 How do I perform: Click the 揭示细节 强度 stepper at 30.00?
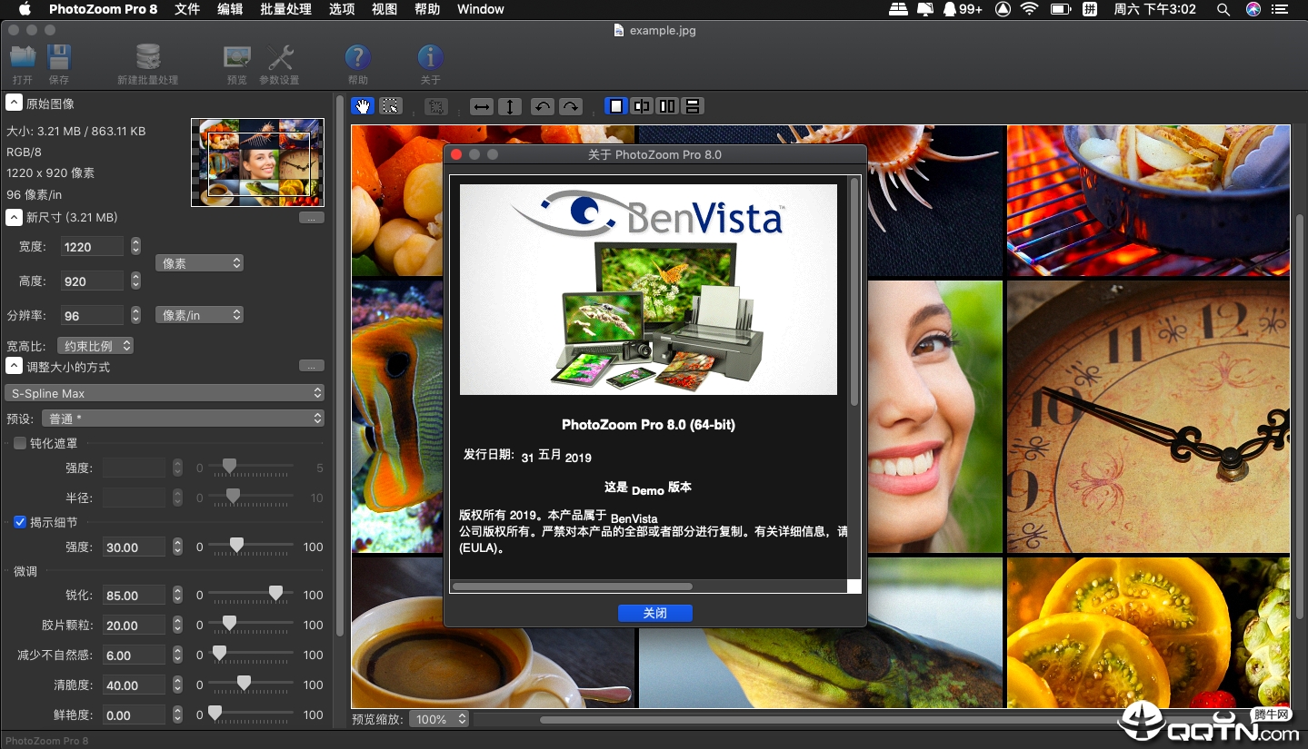click(177, 547)
